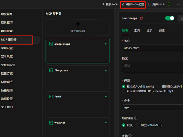This screenshot has width=183, height=137.
Task: Select 标准输入/输出 (stdio) type radio
Action: (124, 86)
